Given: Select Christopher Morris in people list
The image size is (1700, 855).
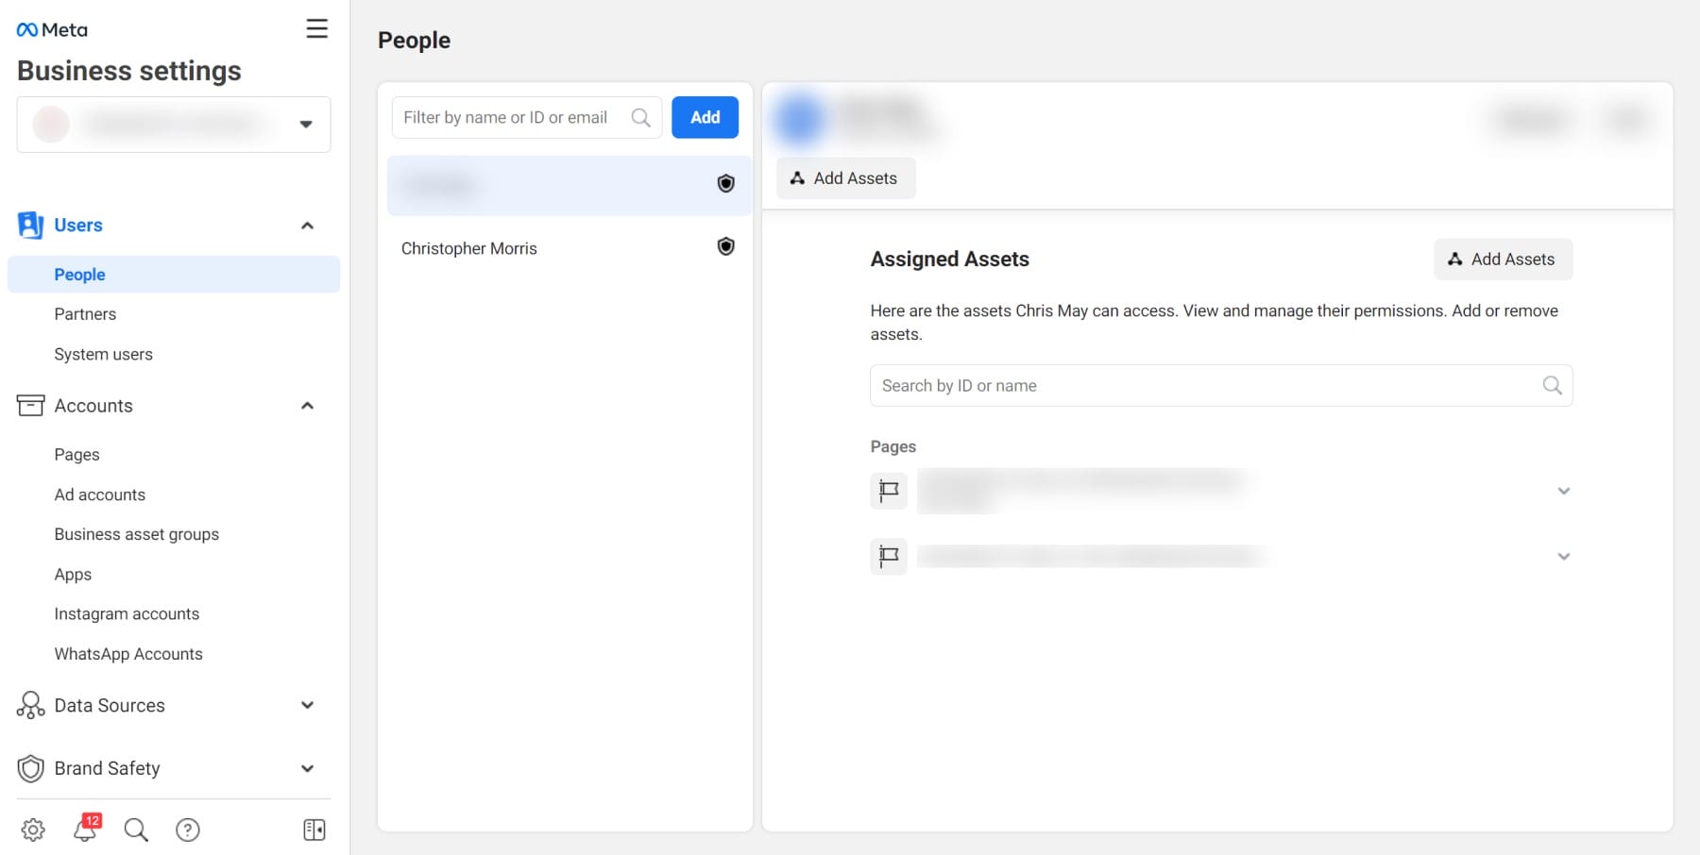Looking at the screenshot, I should [x=469, y=248].
